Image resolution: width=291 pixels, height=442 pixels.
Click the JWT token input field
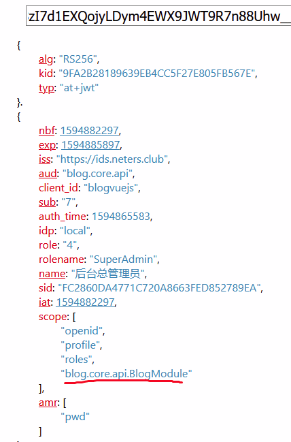tap(158, 16)
